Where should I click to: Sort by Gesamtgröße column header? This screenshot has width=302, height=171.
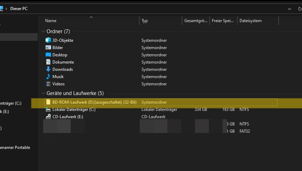(196, 21)
